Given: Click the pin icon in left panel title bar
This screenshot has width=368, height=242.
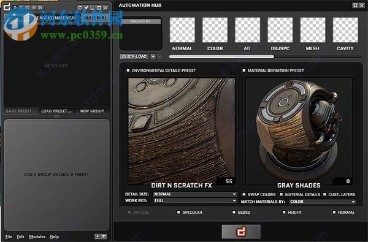Looking at the screenshot, I should (x=86, y=8).
